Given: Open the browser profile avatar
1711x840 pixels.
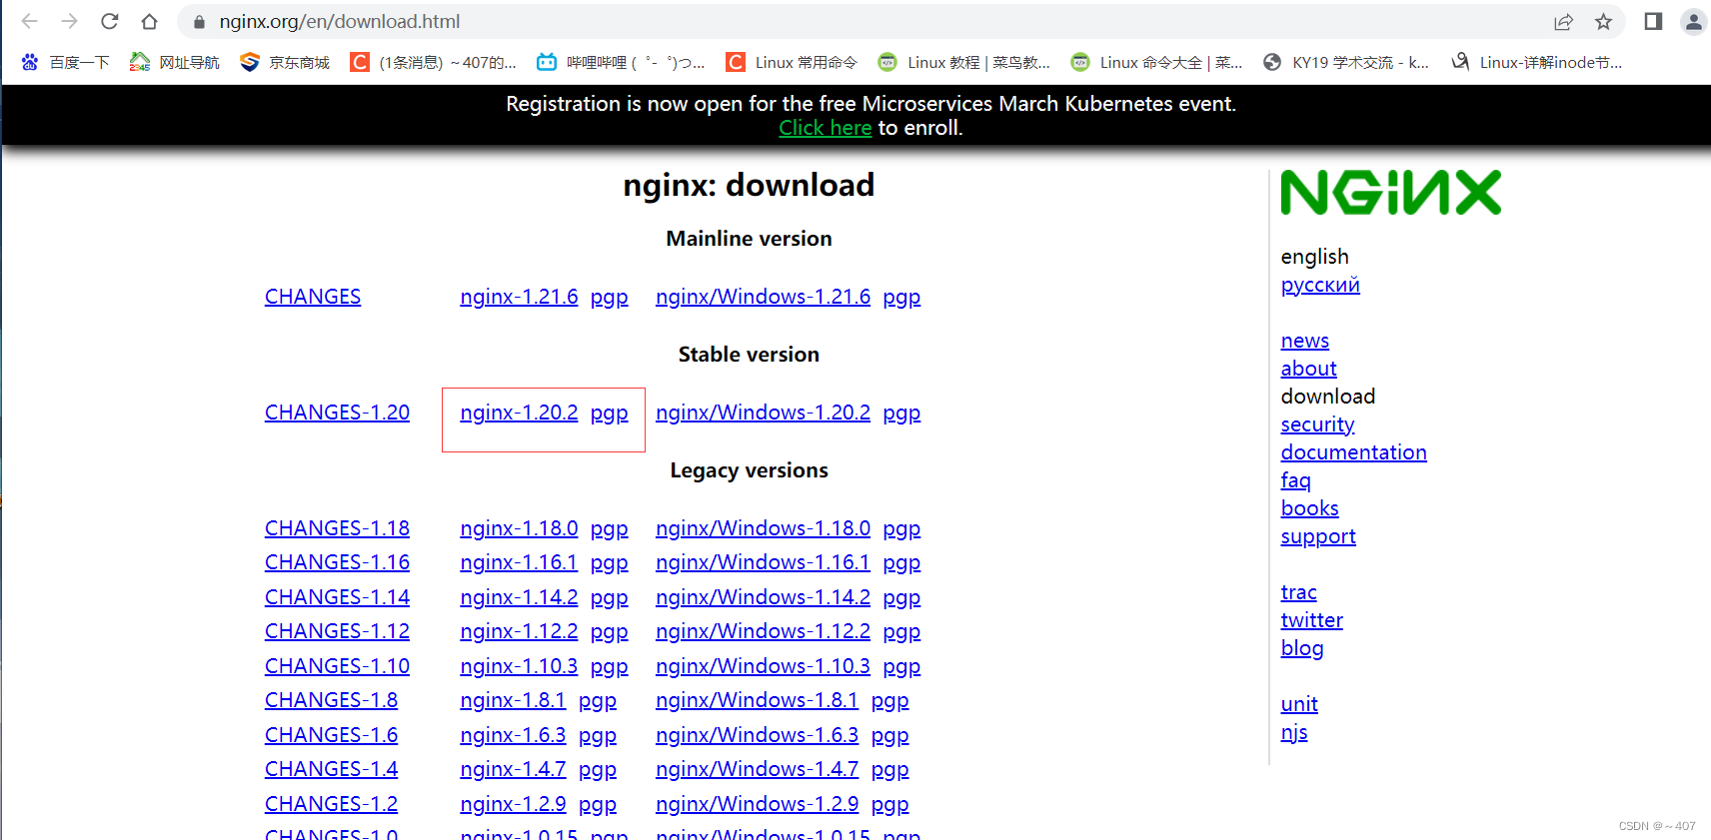Looking at the screenshot, I should click(x=1693, y=21).
